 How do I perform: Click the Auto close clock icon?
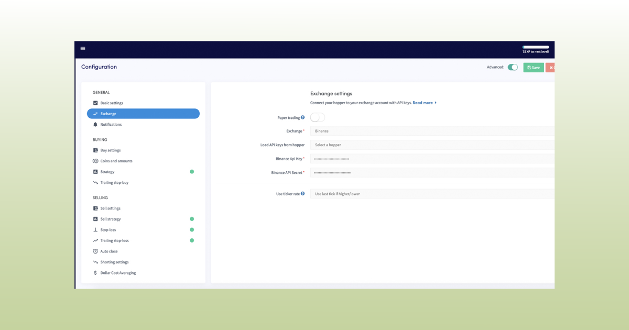pyautogui.click(x=95, y=251)
